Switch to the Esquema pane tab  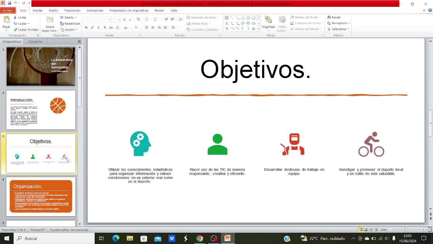[35, 42]
